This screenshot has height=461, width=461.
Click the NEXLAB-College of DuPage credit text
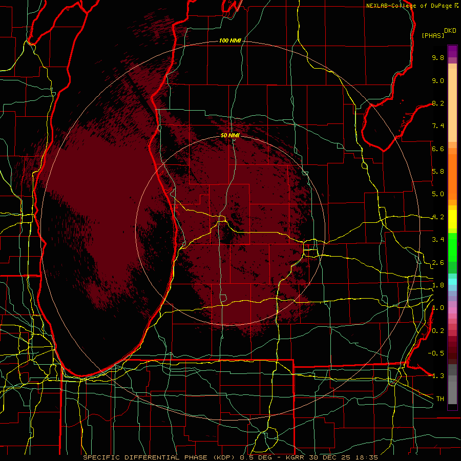[410, 6]
